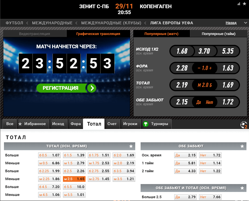
Task: Go back using the Назад link
Action: point(231,23)
